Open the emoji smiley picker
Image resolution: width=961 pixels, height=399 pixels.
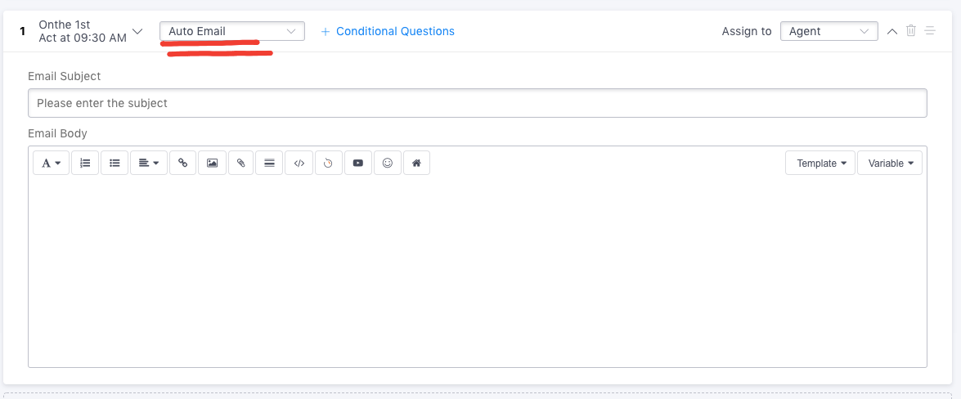388,163
